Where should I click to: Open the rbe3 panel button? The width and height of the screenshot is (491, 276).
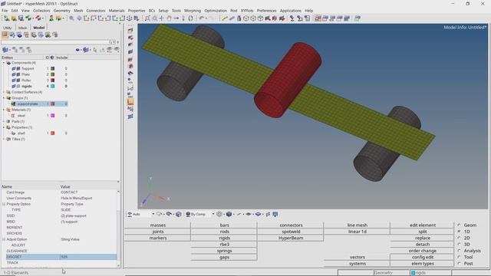[x=224, y=245]
